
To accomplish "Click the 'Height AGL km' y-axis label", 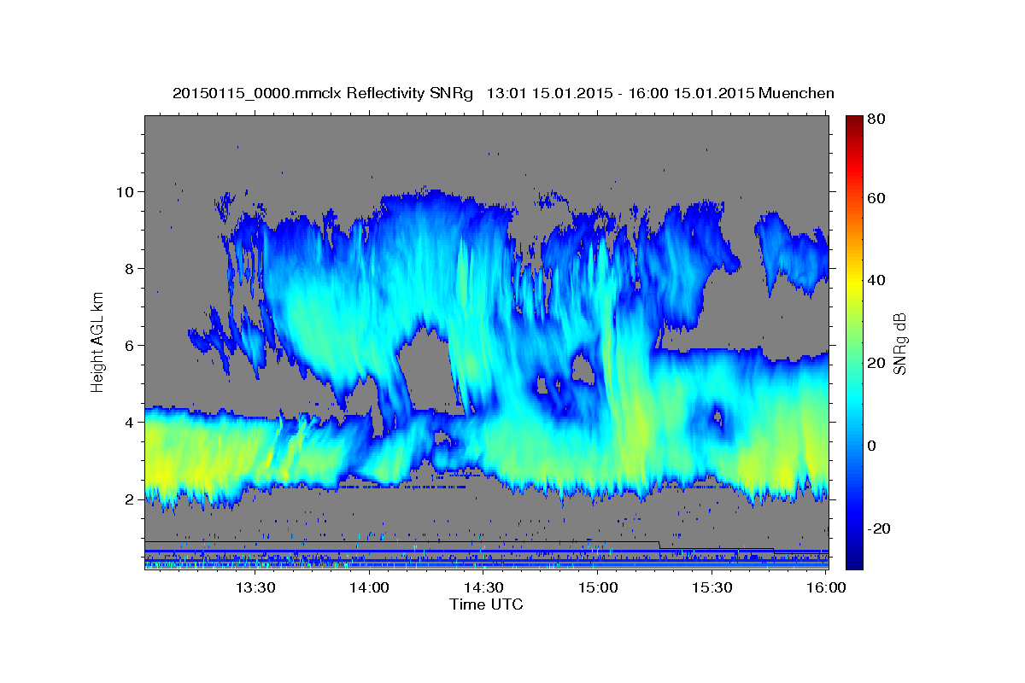I will (98, 341).
